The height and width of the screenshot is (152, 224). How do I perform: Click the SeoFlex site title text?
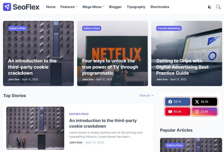tap(26, 7)
